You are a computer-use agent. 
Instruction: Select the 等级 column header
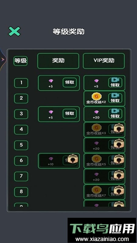click(x=20, y=61)
